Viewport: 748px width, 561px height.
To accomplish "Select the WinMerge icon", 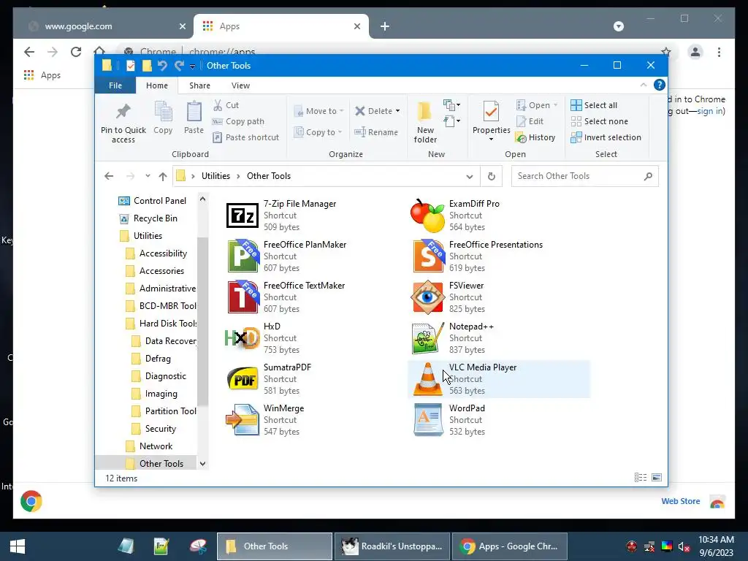I will point(243,420).
